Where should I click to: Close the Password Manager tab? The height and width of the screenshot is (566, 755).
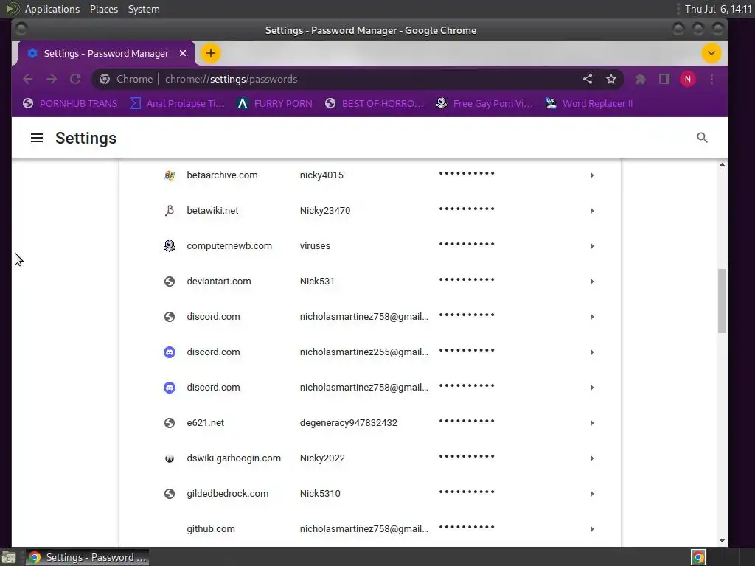(x=183, y=53)
